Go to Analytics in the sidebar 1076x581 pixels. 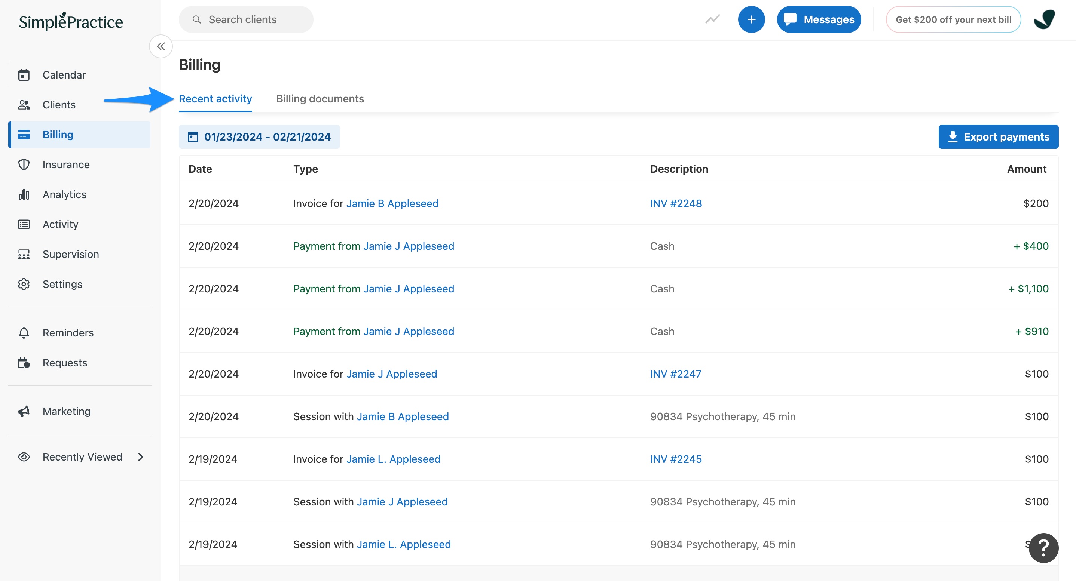[64, 194]
